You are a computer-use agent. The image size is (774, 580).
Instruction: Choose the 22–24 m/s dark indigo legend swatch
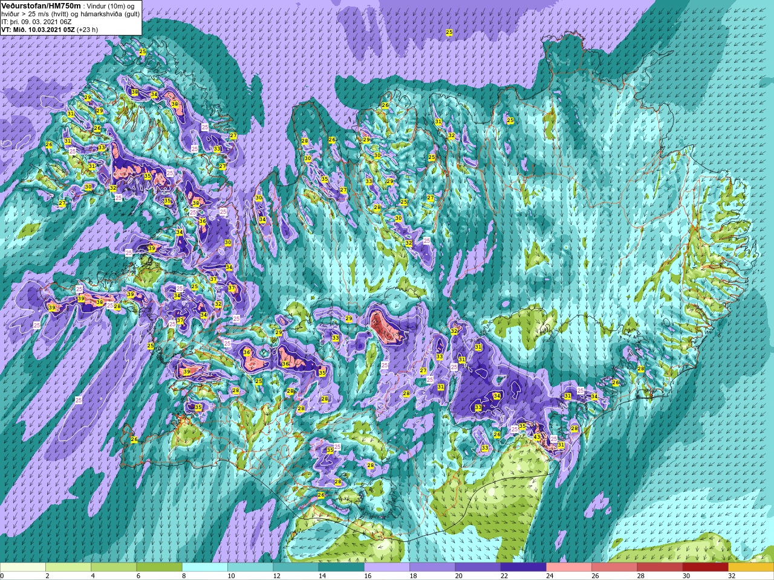[524, 567]
